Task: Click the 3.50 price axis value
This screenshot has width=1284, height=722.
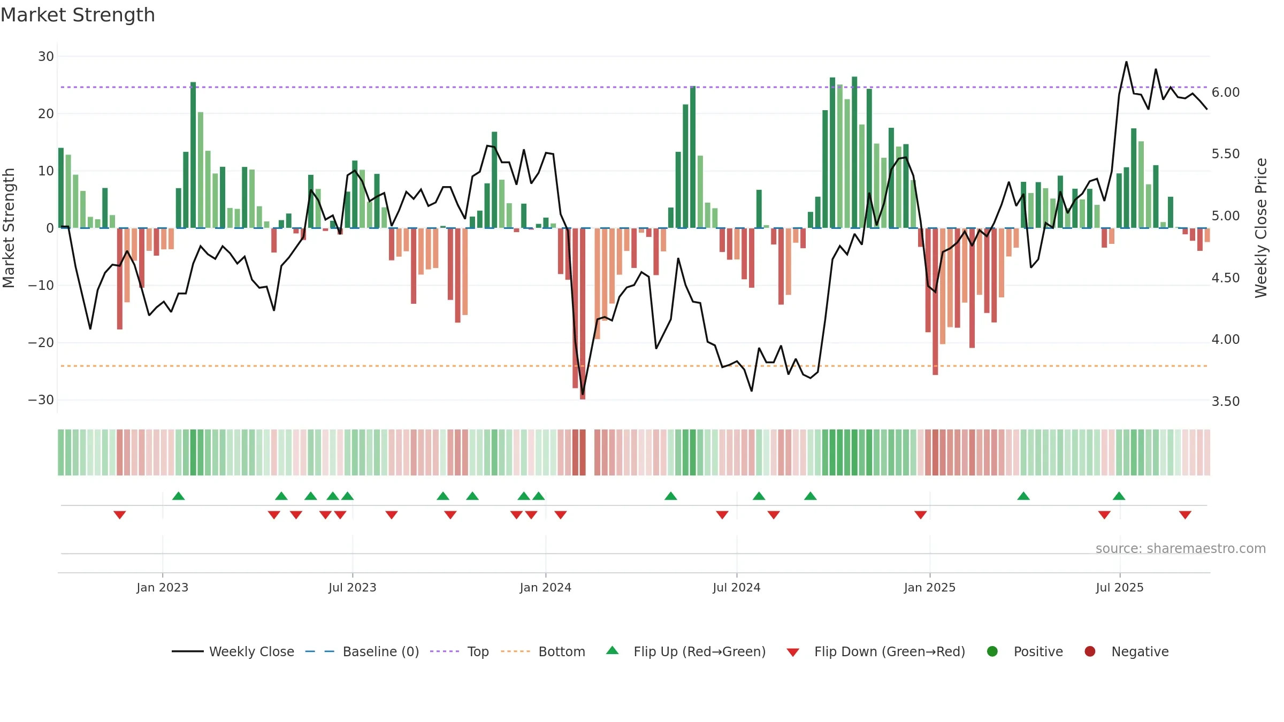Action: pyautogui.click(x=1226, y=402)
